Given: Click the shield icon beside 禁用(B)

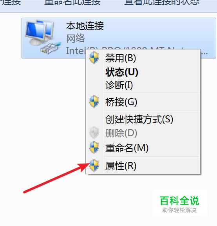Looking at the screenshot, I should coord(94,58).
